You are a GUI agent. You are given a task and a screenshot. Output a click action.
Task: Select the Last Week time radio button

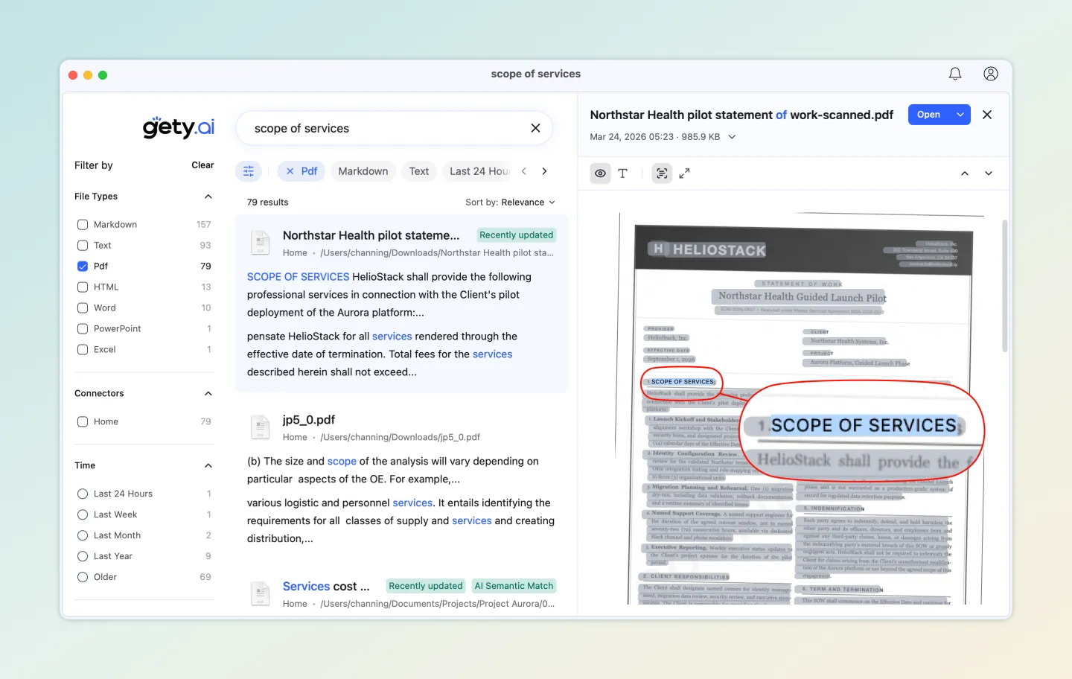click(x=82, y=514)
